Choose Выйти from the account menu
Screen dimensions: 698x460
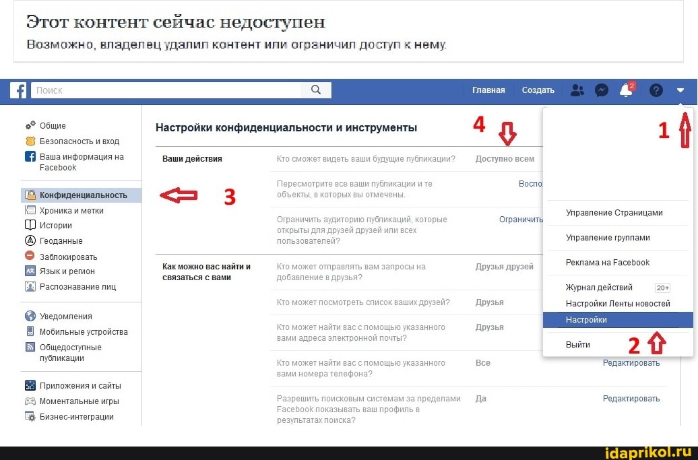click(x=577, y=344)
